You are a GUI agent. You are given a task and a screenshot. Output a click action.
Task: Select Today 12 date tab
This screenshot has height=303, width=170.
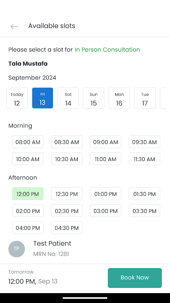coord(17,98)
